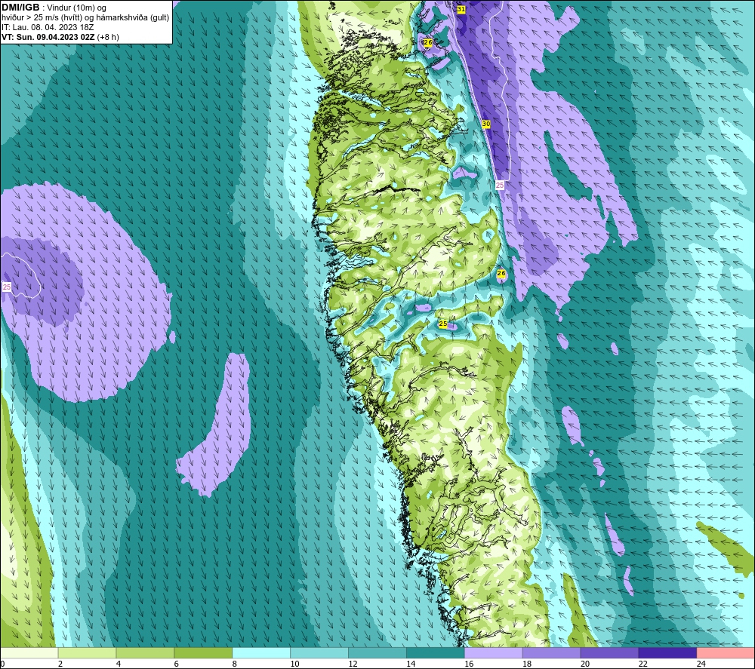Pick the 14–16 m/s dark teal legend swatch

(436, 652)
